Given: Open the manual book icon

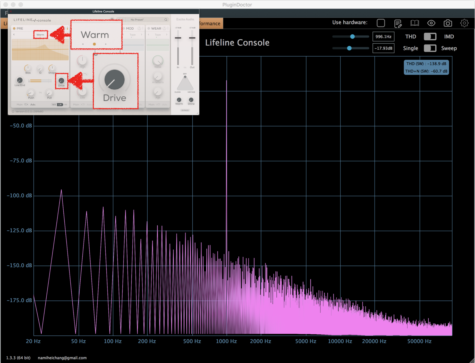Looking at the screenshot, I should [x=414, y=23].
